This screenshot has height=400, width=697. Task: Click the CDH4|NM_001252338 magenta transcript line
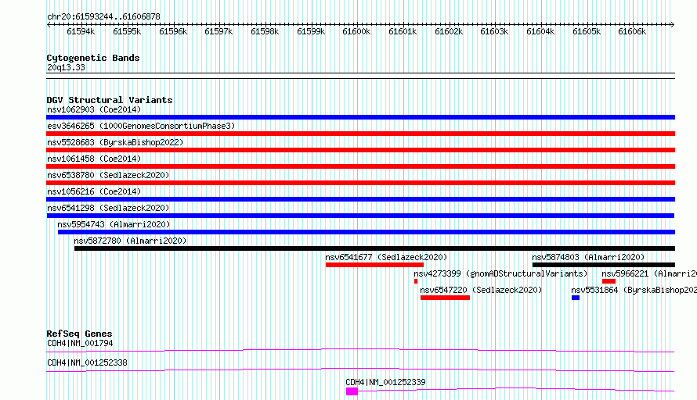pos(360,370)
